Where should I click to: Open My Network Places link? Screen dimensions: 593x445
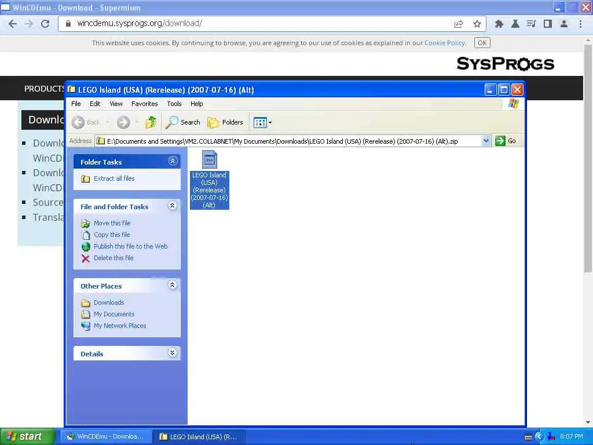pos(120,326)
